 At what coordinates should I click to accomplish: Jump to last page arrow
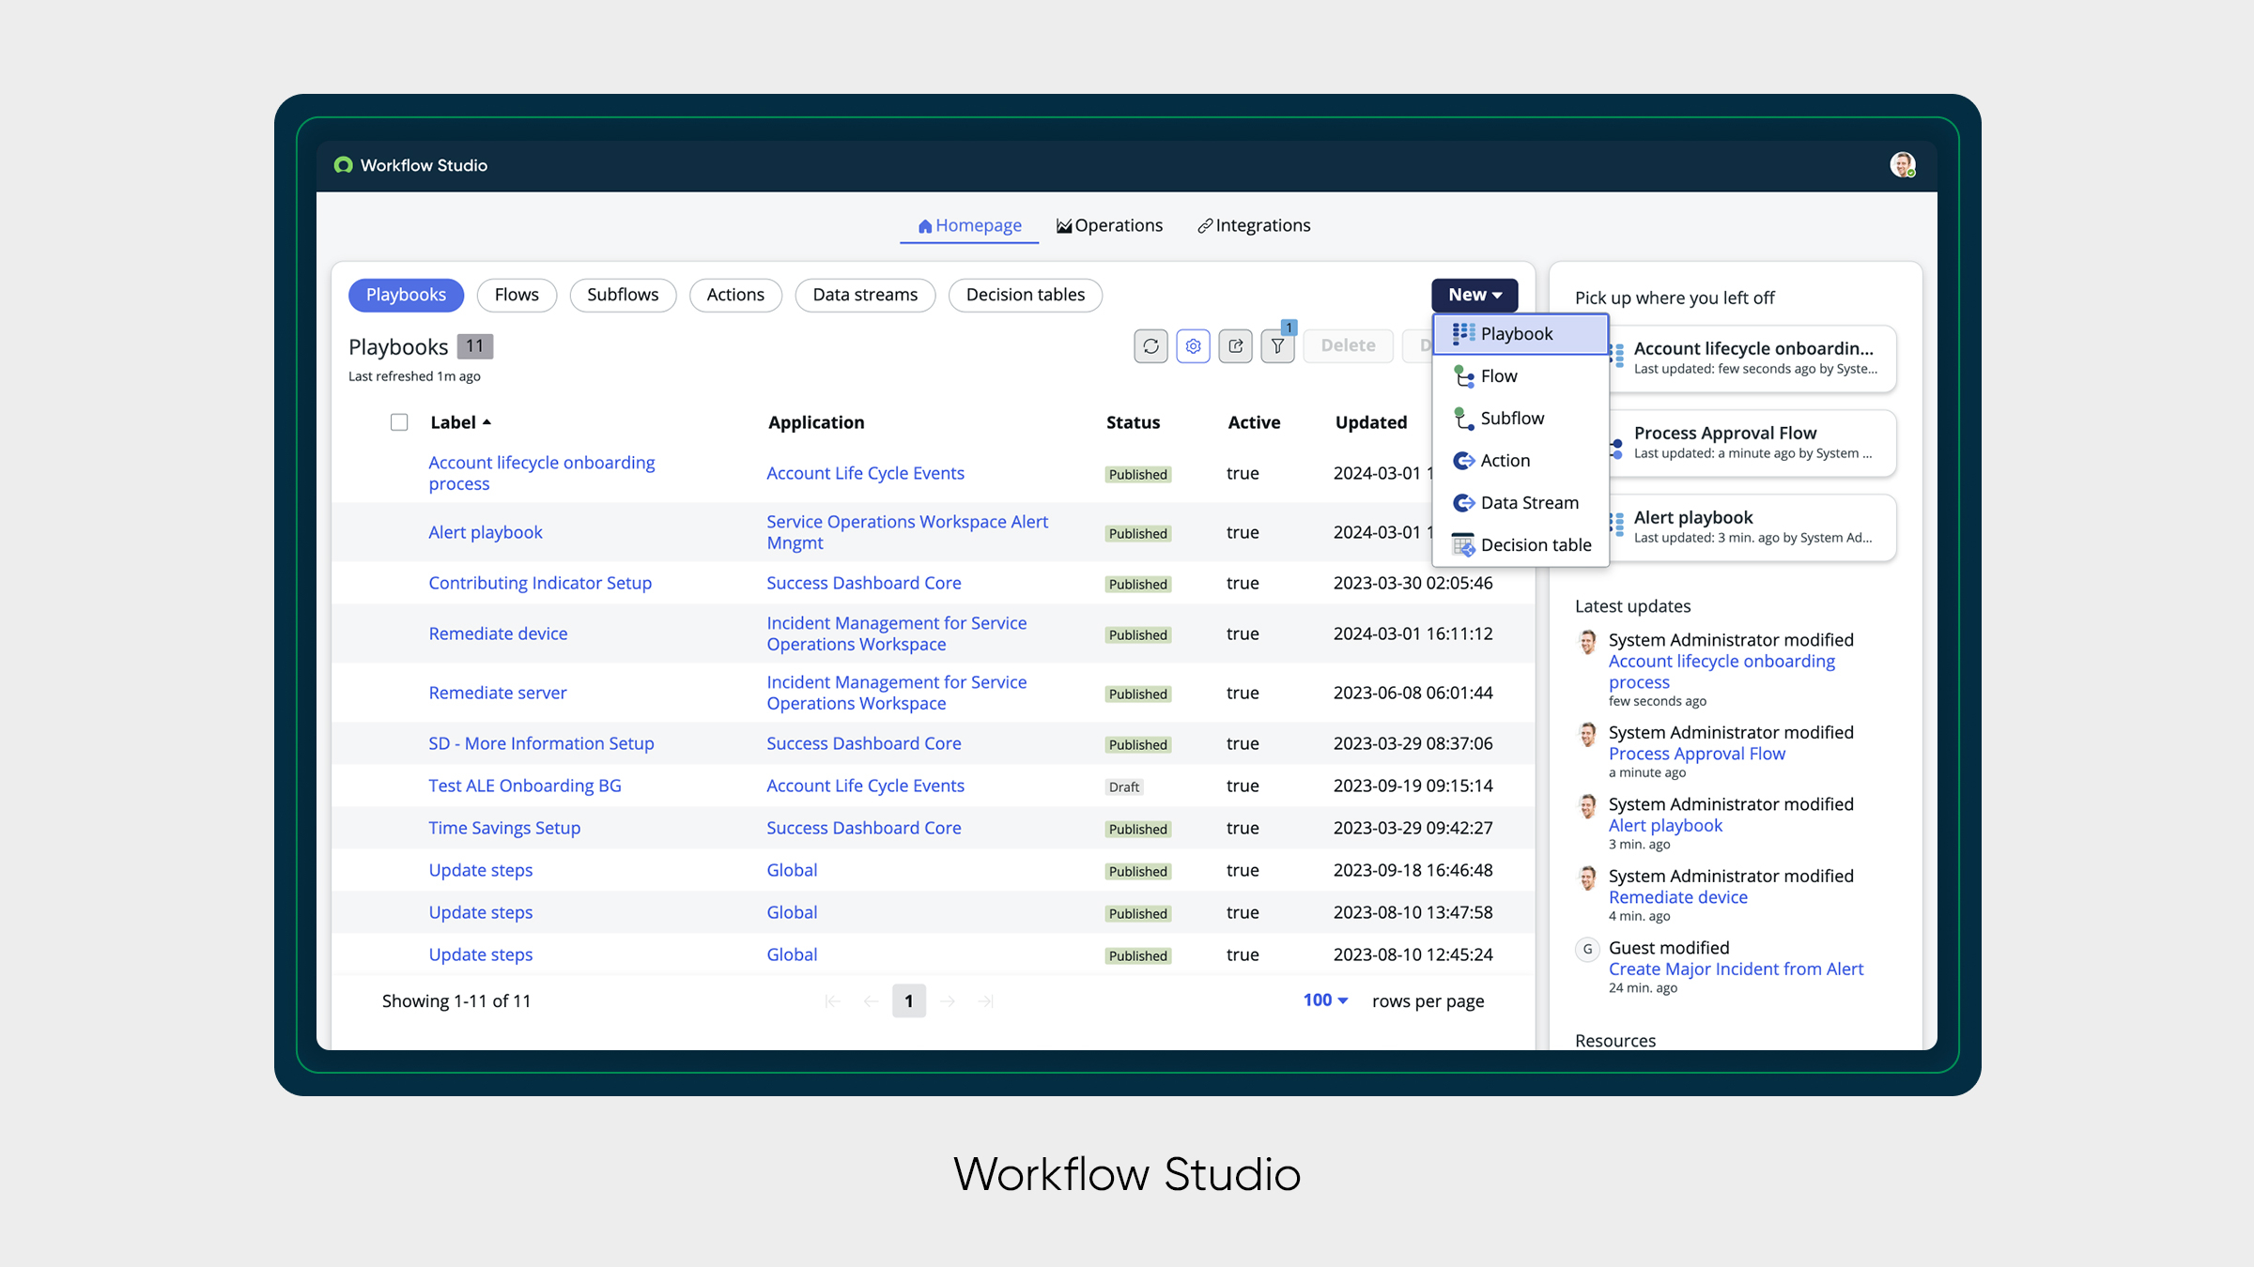tap(985, 1001)
